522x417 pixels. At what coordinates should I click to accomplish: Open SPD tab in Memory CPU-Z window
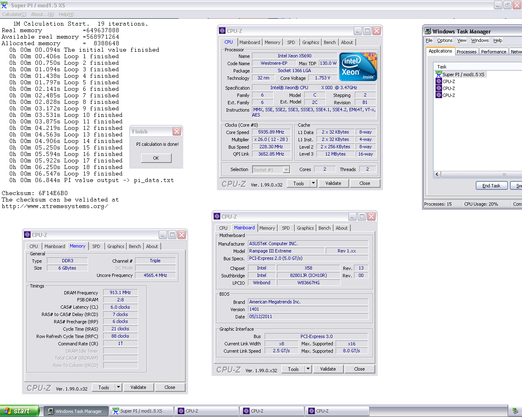(96, 246)
